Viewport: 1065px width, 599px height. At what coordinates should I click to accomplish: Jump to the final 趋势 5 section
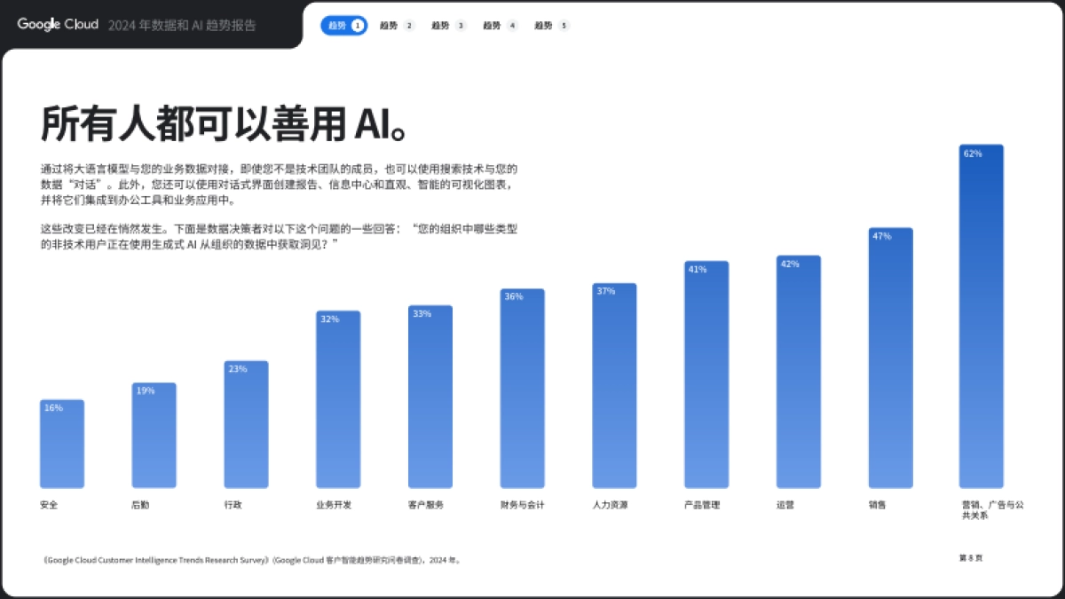pos(549,26)
